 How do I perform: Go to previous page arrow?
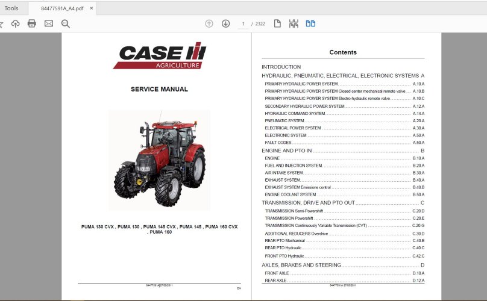[x=209, y=23]
